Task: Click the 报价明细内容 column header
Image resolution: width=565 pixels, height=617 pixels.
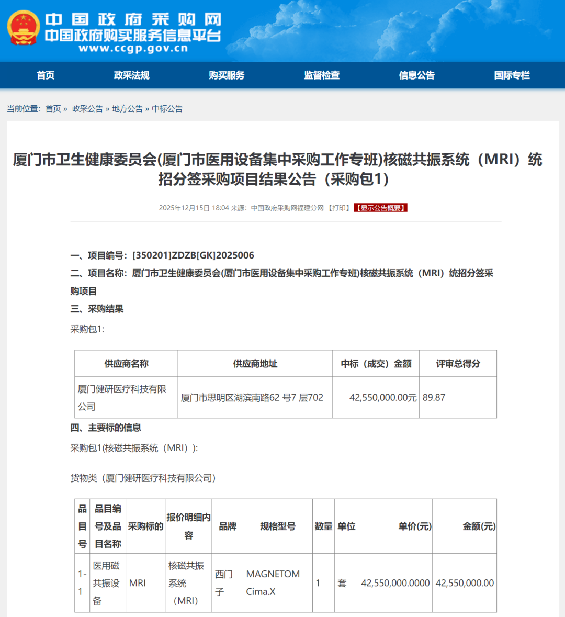Action: (188, 526)
